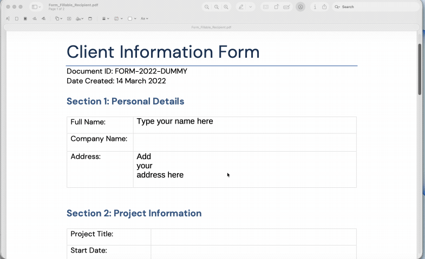
Task: Click the zoom out magnifier icon
Action: 207,7
